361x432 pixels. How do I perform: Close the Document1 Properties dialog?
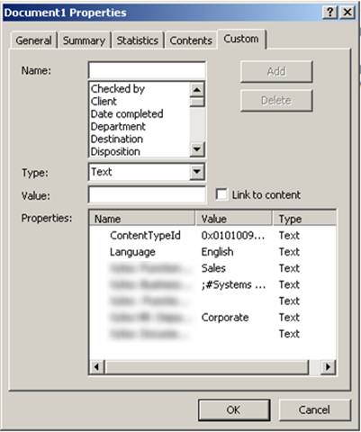pos(347,13)
